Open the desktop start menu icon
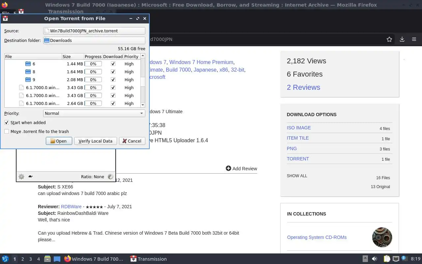This screenshot has width=422, height=264. 5,259
